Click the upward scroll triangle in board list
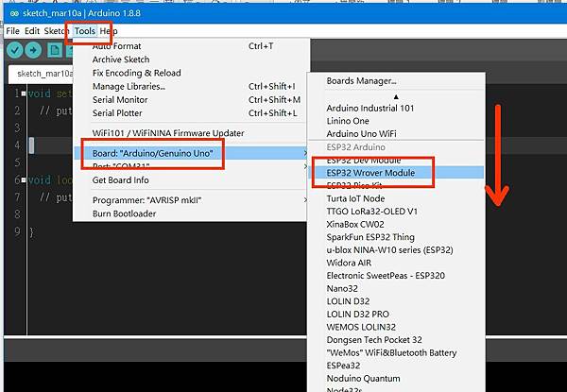The height and width of the screenshot is (392, 567). coord(396,97)
